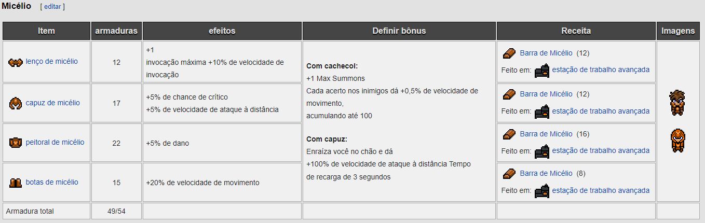The height and width of the screenshot is (223, 705).
Task: Go to the peitoral de micélio page
Action: (x=55, y=142)
